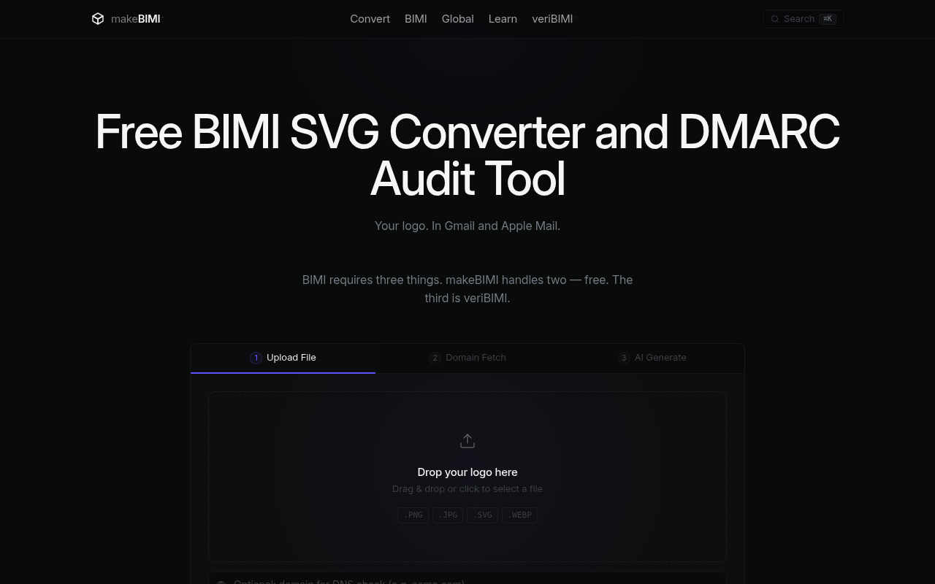This screenshot has height=584, width=935.
Task: Click the 'Your logo. In Gmail and Apple Mail.' tagline
Action: click(467, 226)
